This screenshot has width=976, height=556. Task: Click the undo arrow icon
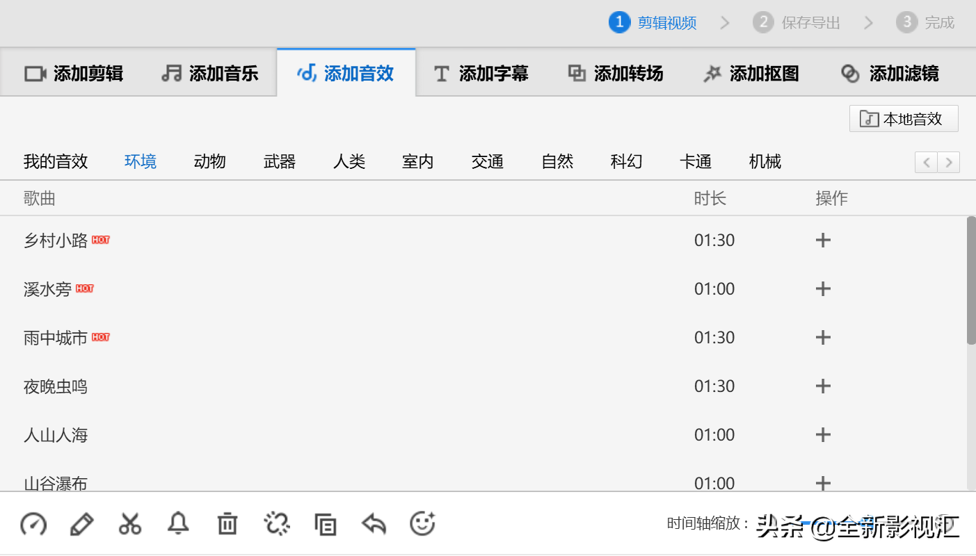tap(374, 524)
